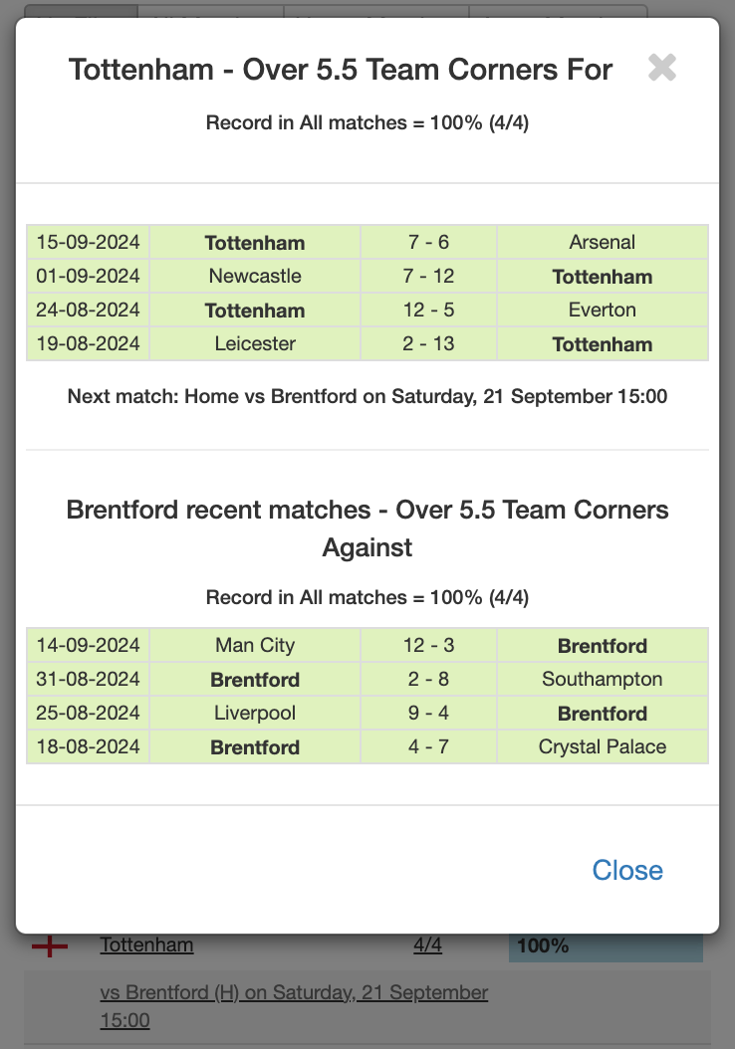Click the 18-08-2024 date cell
735x1049 pixels.
click(89, 746)
